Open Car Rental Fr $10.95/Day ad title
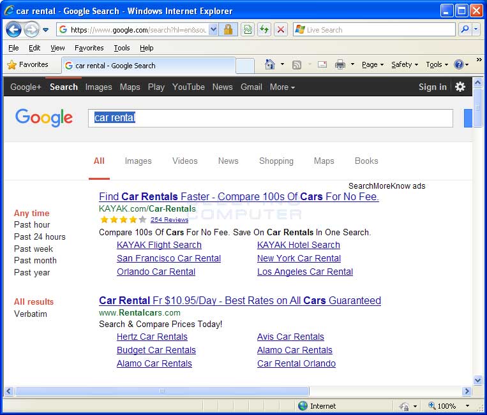This screenshot has width=487, height=415. (240, 300)
